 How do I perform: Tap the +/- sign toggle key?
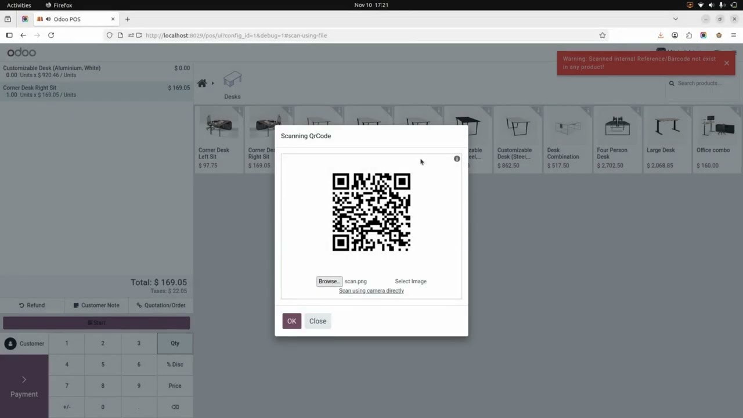pyautogui.click(x=67, y=407)
